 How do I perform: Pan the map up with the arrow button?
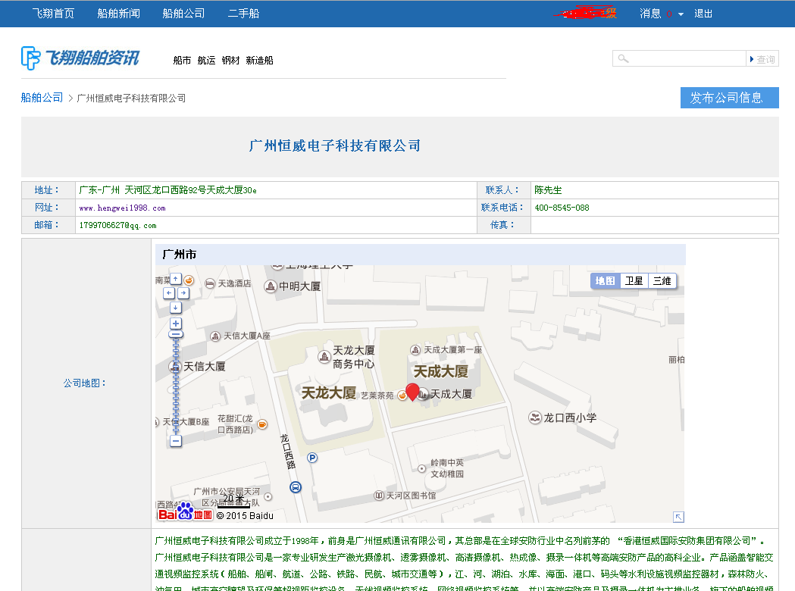pos(176,279)
